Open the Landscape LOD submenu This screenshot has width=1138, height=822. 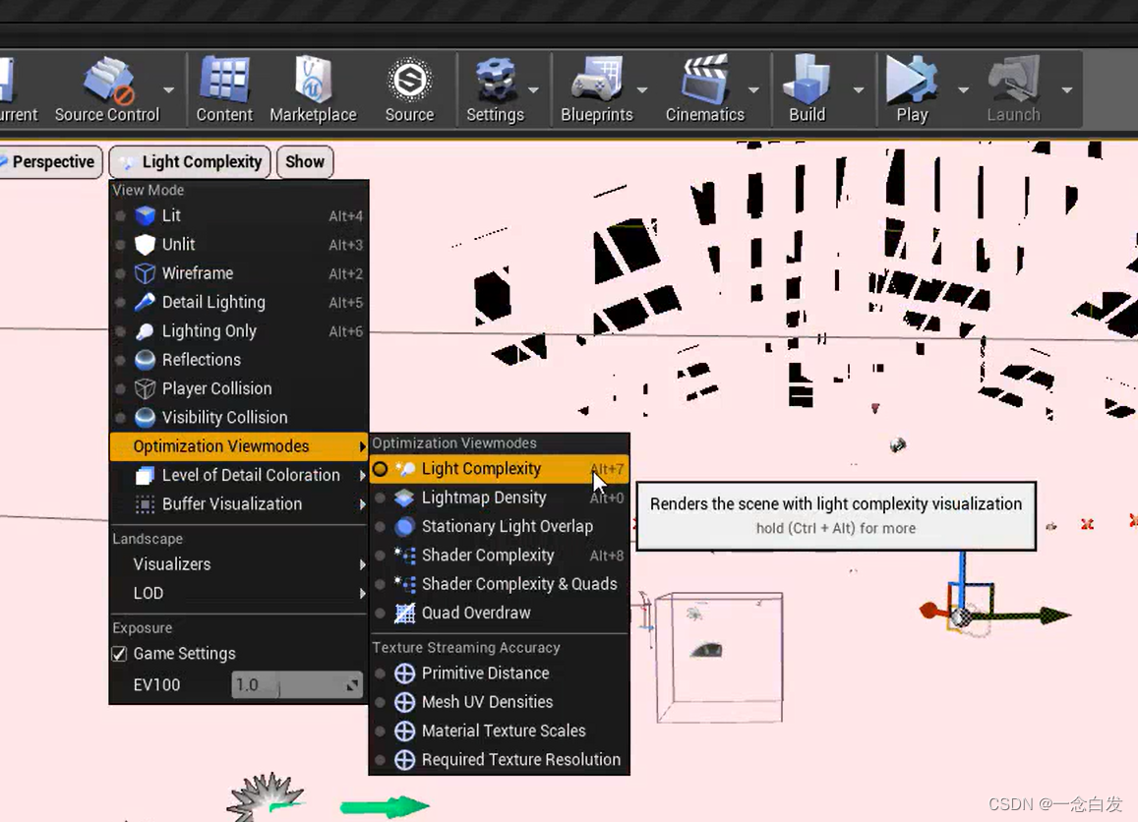click(239, 594)
